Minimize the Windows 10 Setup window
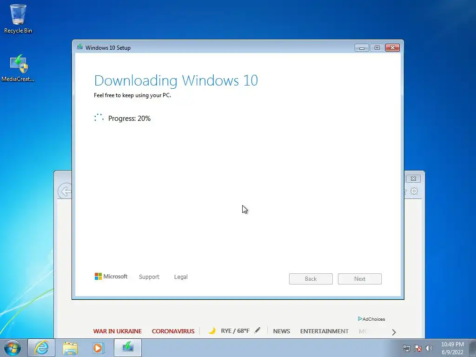Image resolution: width=476 pixels, height=357 pixels. 362,48
